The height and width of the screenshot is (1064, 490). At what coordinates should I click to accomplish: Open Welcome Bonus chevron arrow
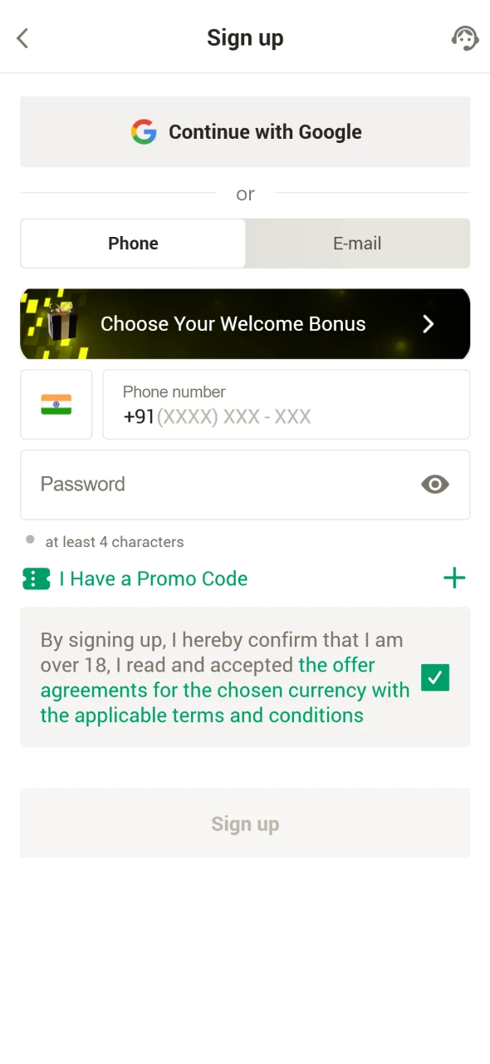(429, 324)
